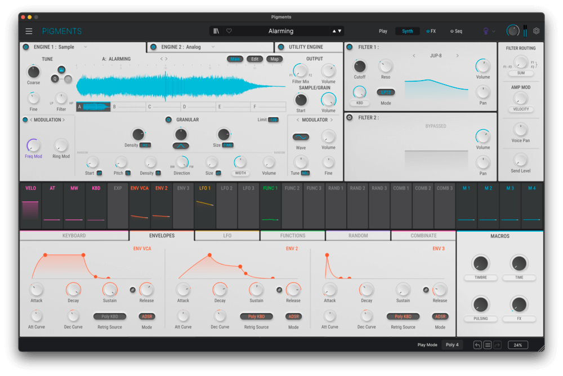Open the hamburger main menu
This screenshot has width=563, height=376.
pyautogui.click(x=29, y=32)
